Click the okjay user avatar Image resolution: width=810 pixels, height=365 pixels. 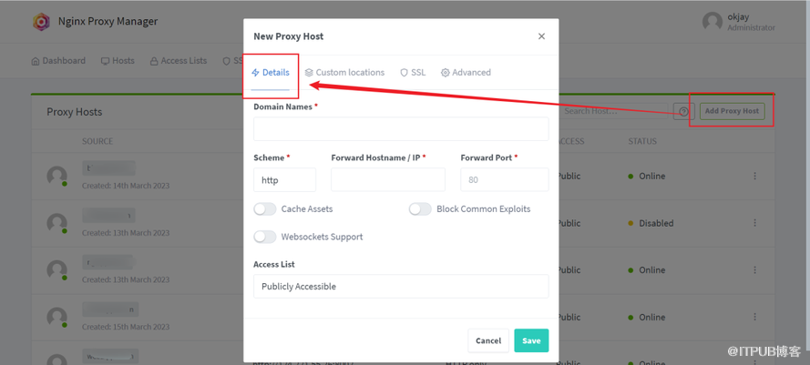[x=713, y=22]
